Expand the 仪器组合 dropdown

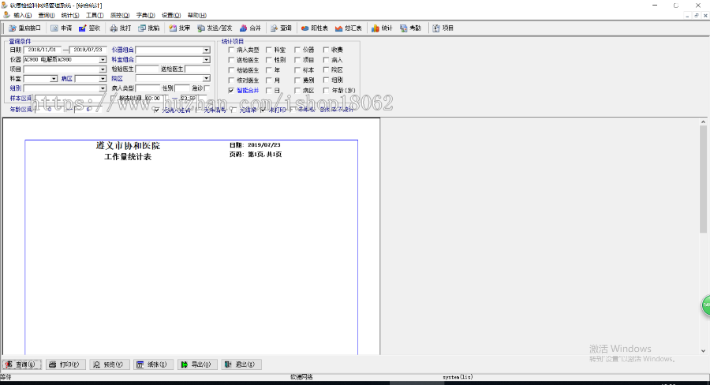coord(206,50)
